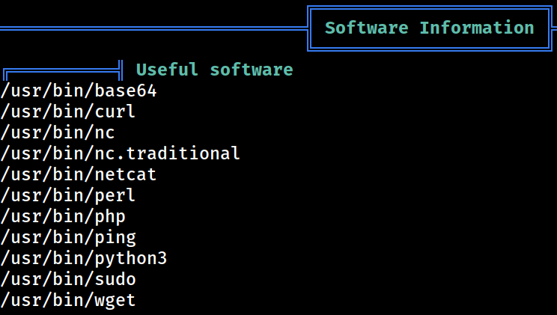Screen dimensions: 557x315
Task: Click the /usr/bin/perl line
Action: [x=68, y=196]
